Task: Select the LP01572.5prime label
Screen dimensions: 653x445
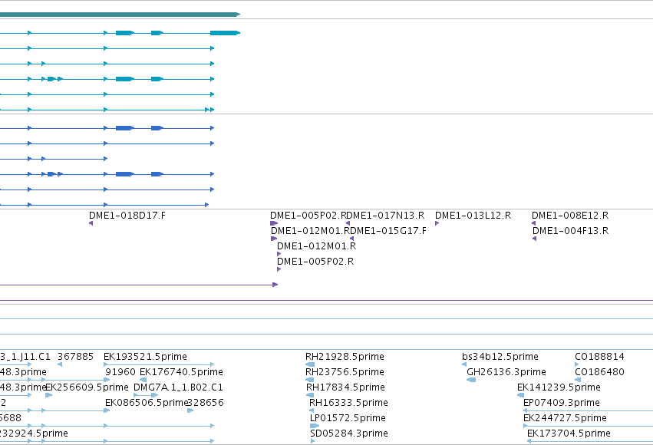Action: pyautogui.click(x=348, y=418)
